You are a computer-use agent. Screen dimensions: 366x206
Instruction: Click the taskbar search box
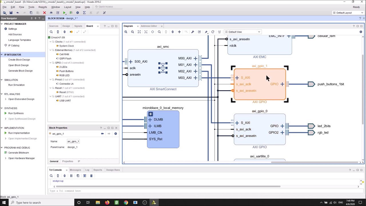[x=41, y=203]
